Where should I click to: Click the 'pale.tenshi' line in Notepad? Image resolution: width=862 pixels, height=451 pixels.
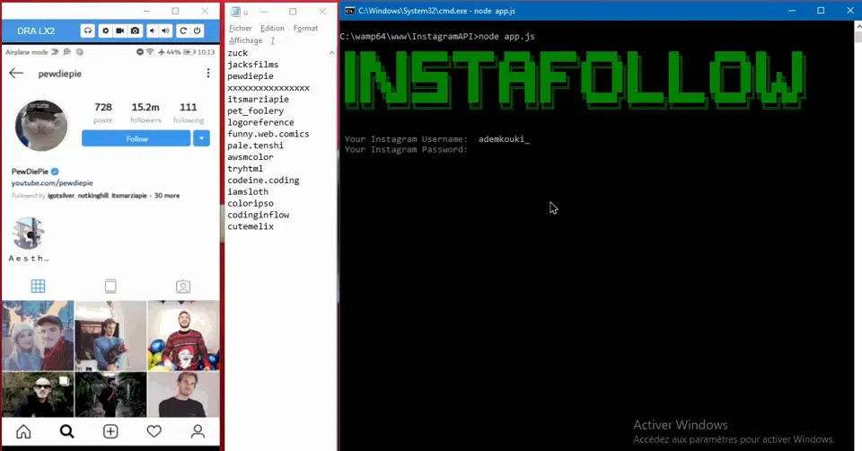tap(256, 146)
